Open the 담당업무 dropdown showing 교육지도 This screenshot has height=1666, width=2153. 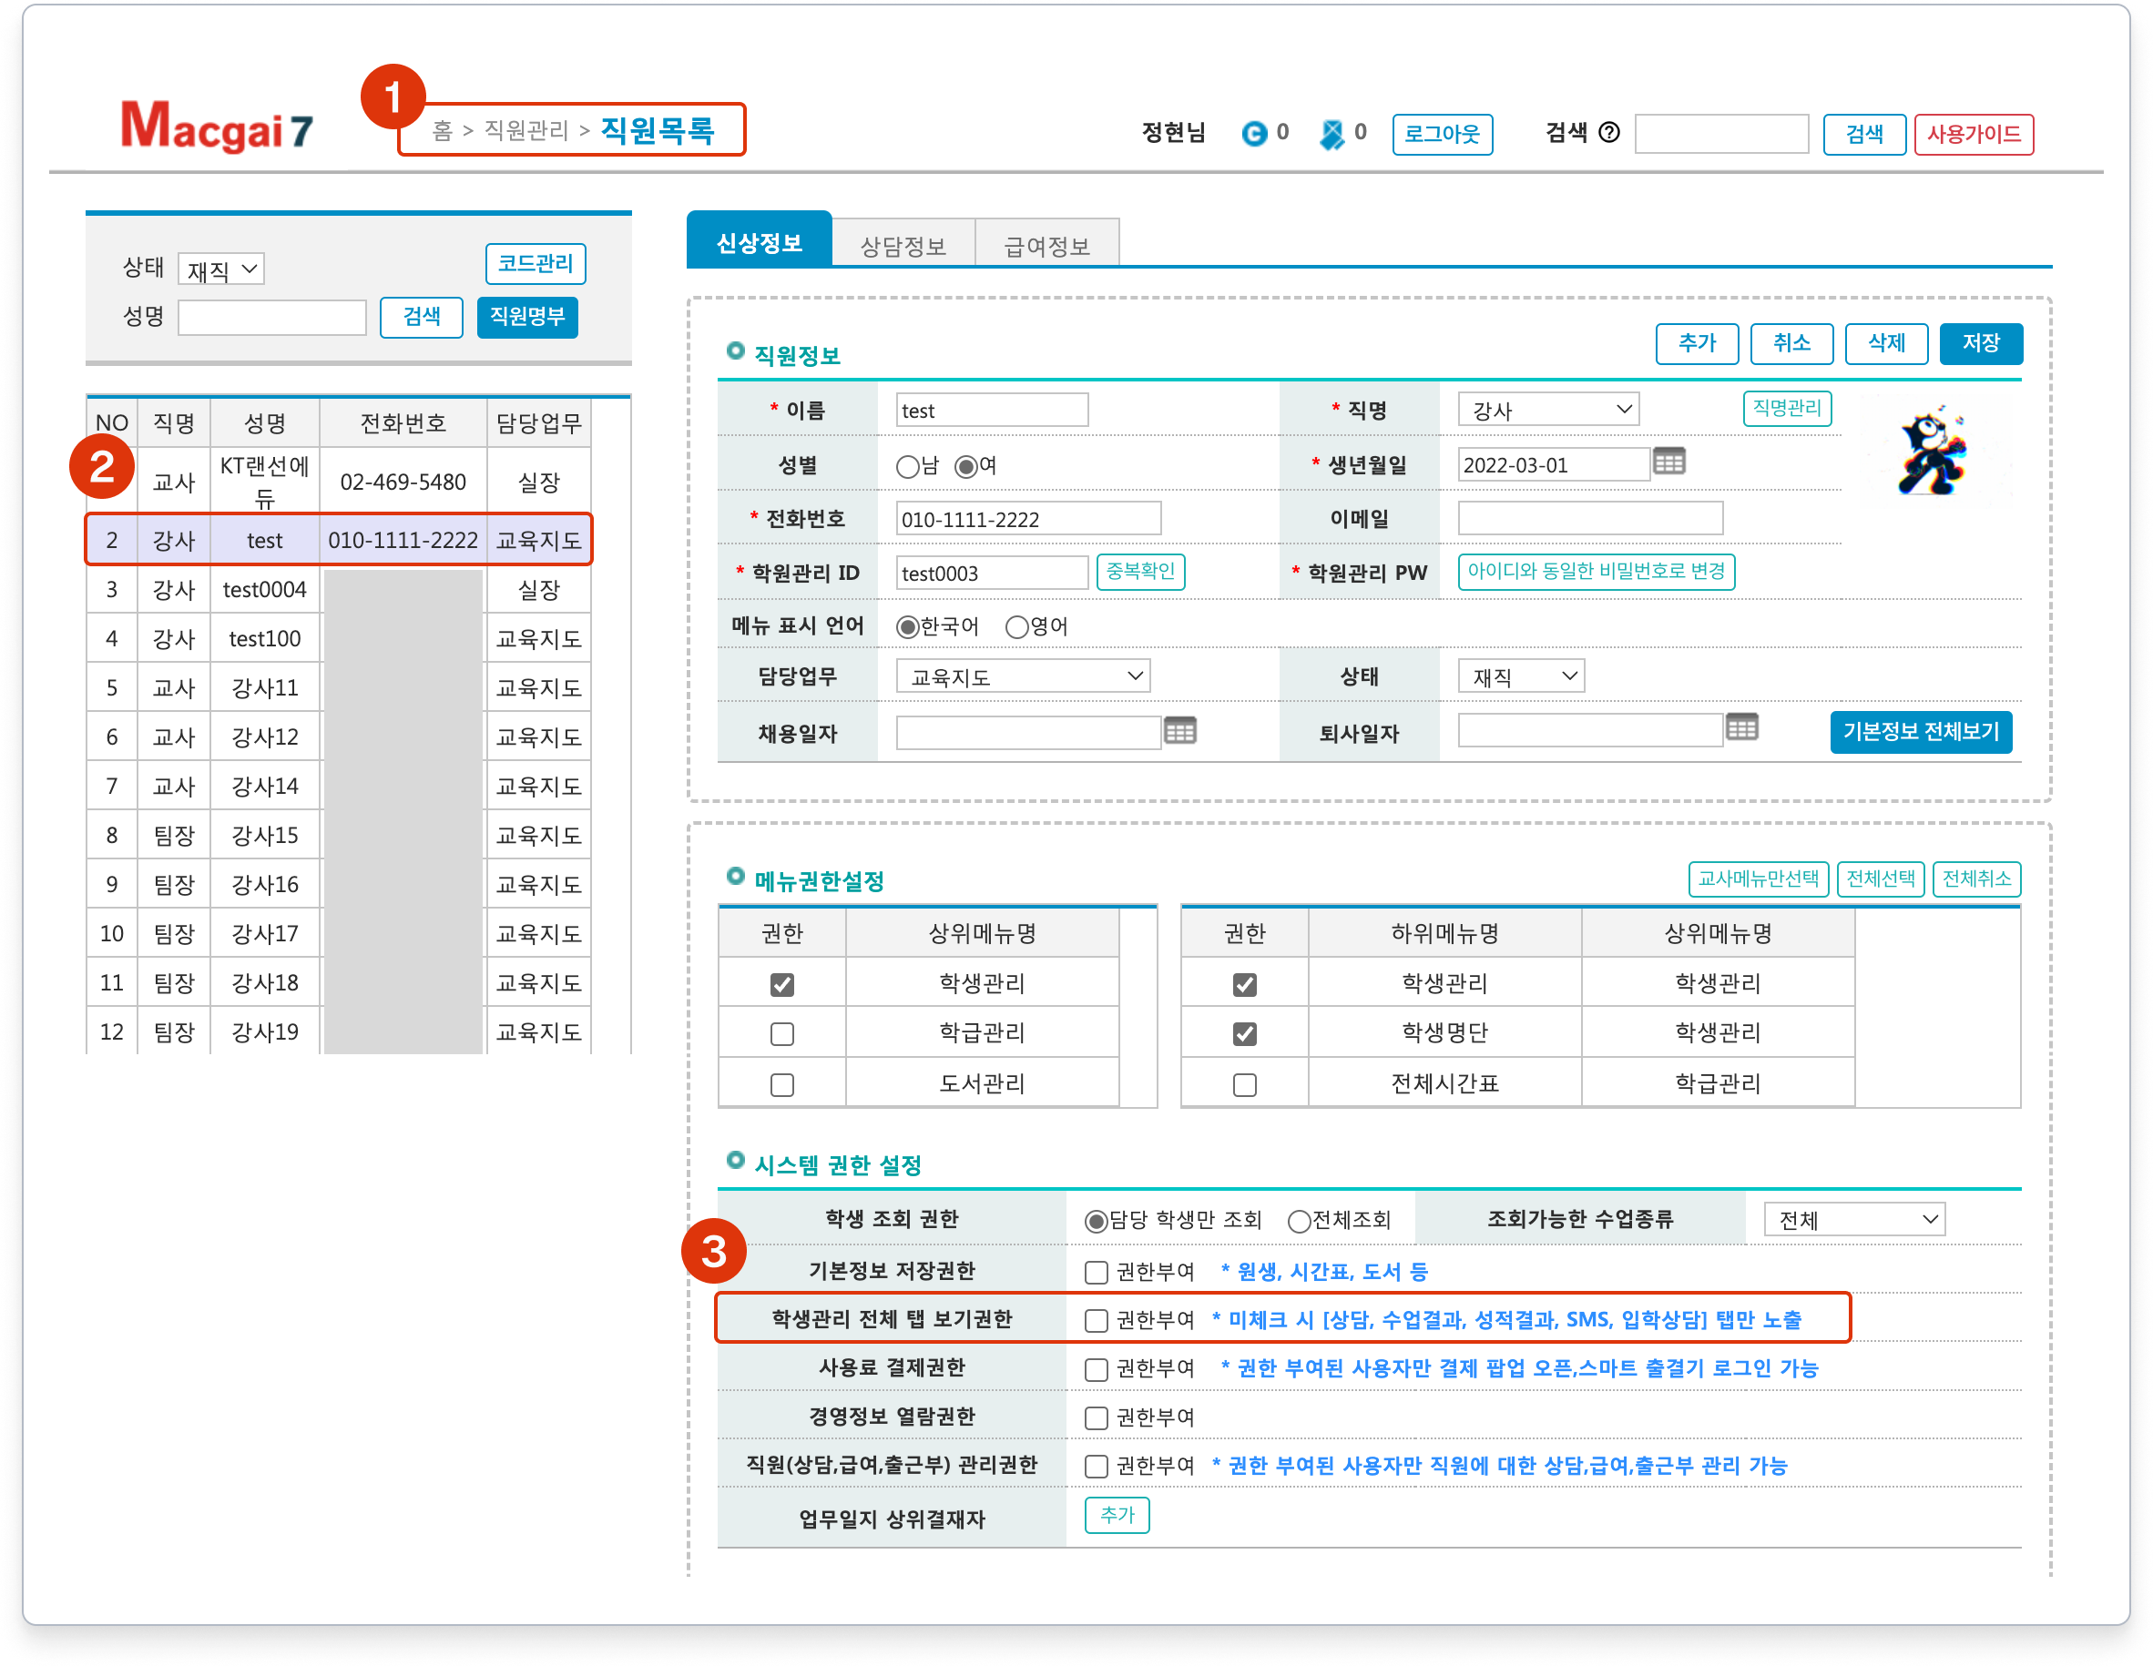[1022, 676]
